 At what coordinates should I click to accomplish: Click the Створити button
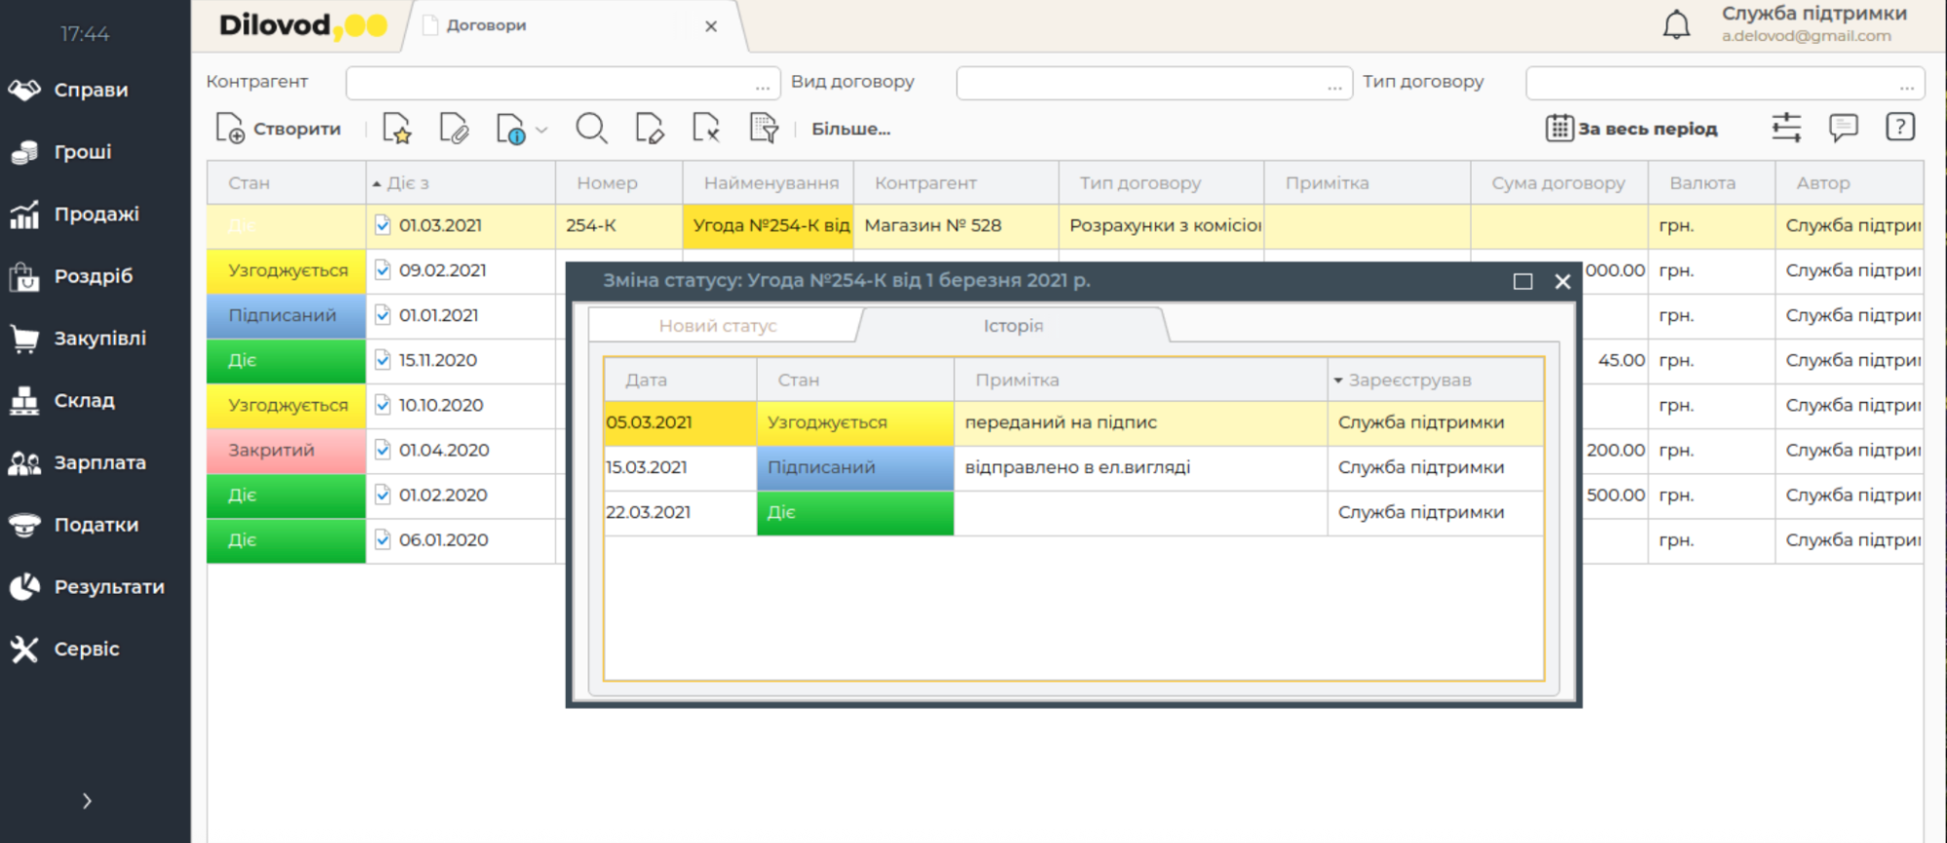tap(280, 128)
